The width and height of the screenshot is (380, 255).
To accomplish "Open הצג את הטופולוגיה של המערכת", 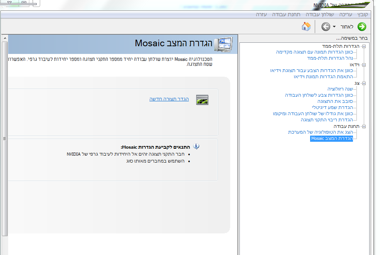I will coord(321,132).
